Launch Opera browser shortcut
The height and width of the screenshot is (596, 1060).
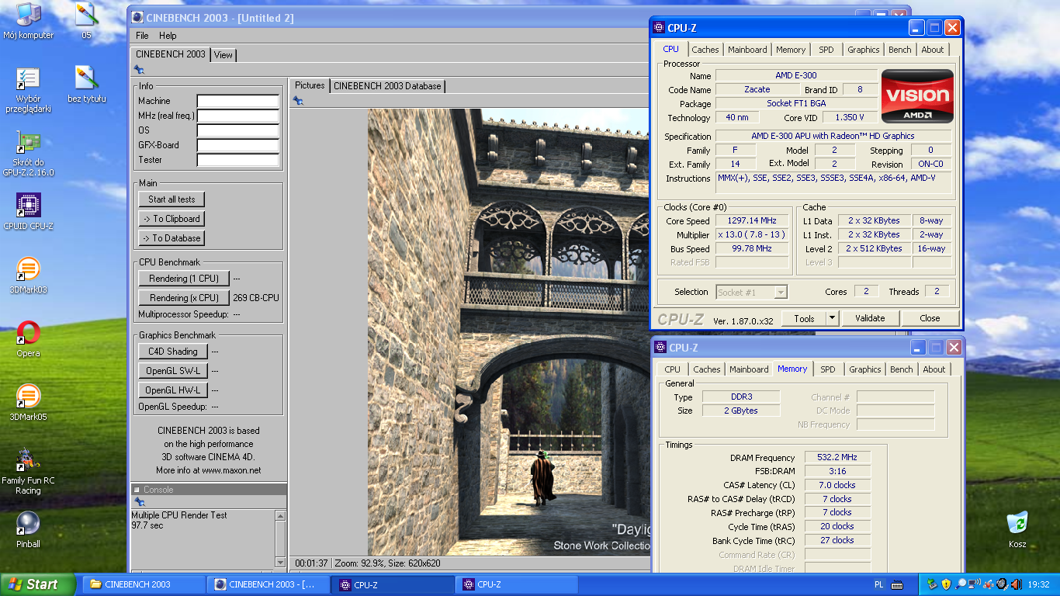point(28,338)
